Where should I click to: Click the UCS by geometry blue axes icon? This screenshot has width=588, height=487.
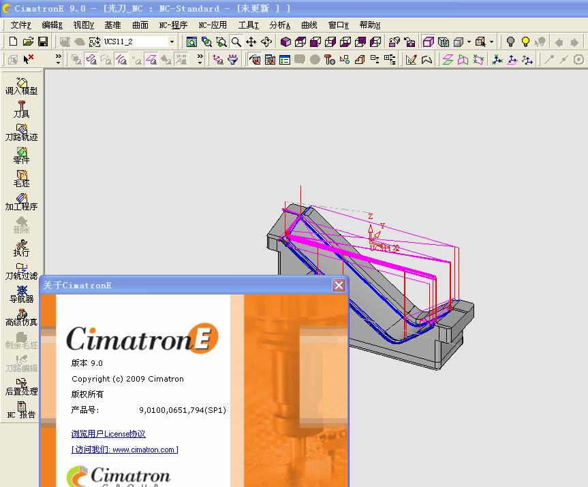point(497,60)
